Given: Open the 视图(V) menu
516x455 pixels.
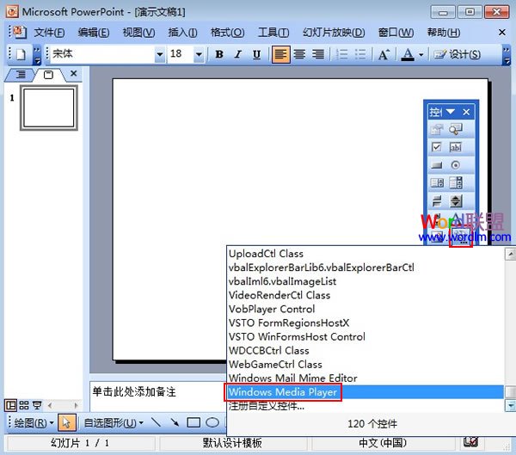Looking at the screenshot, I should tap(138, 33).
